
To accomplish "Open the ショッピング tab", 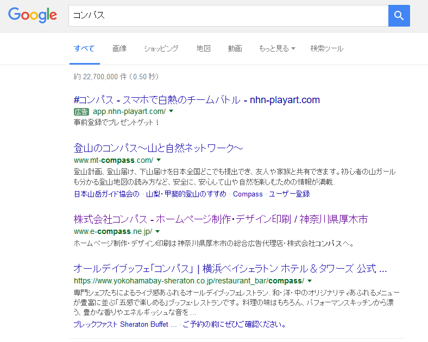I will pyautogui.click(x=161, y=48).
